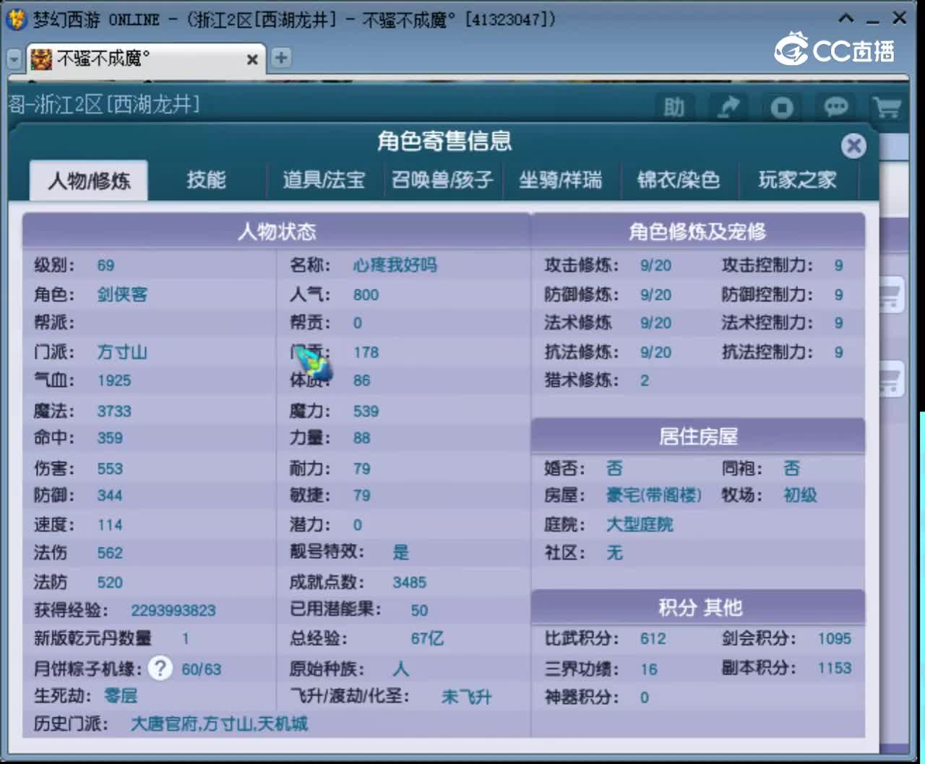Open the 助 help icon in toolbar
The image size is (925, 764).
(674, 108)
